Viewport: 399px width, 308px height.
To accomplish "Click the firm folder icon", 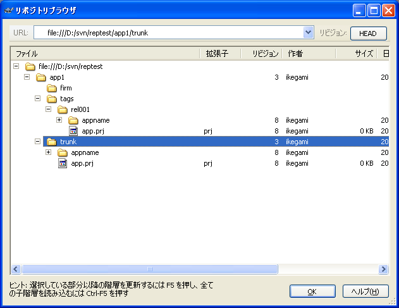I will (x=52, y=88).
